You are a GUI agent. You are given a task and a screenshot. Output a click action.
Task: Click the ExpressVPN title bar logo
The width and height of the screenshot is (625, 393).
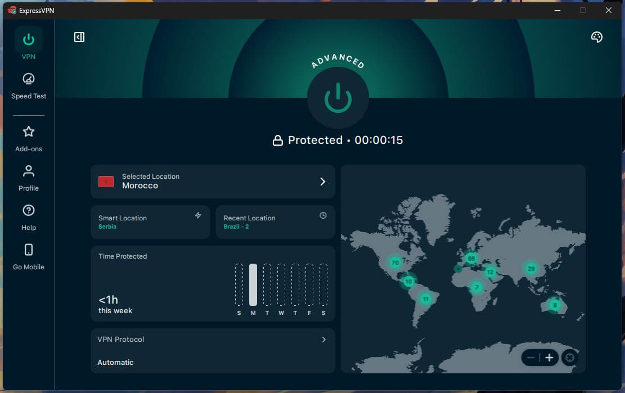[x=12, y=10]
